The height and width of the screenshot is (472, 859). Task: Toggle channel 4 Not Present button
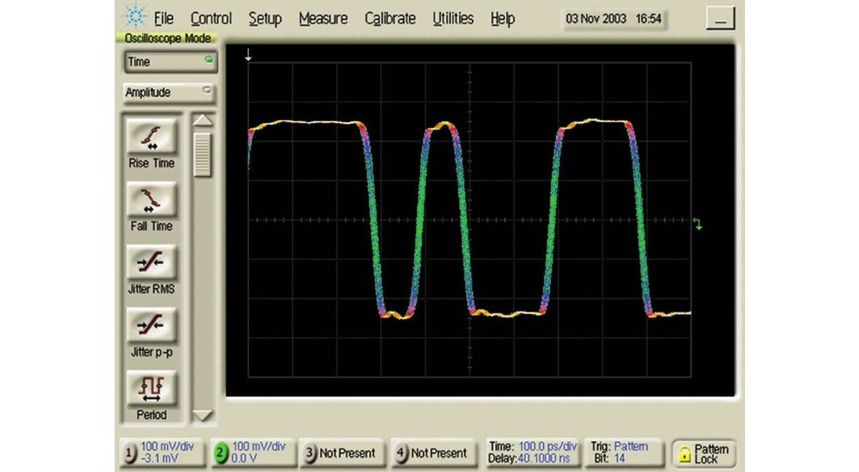click(432, 453)
